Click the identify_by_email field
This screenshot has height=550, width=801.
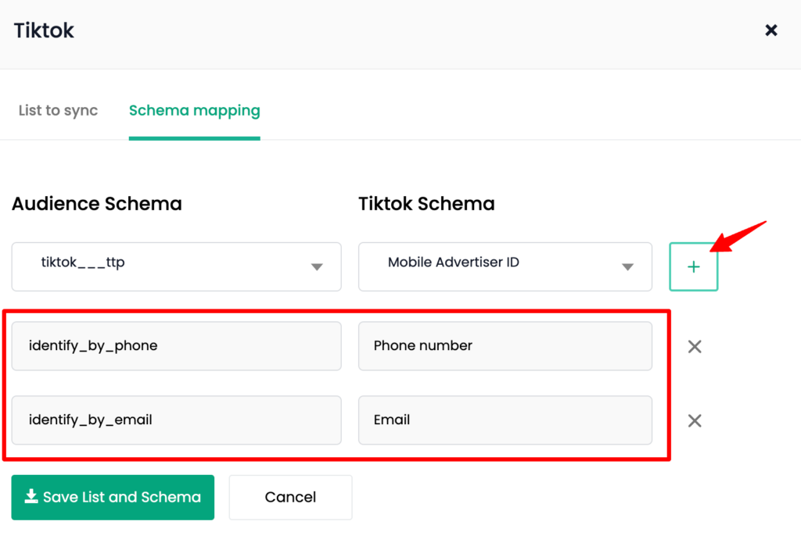pyautogui.click(x=176, y=420)
